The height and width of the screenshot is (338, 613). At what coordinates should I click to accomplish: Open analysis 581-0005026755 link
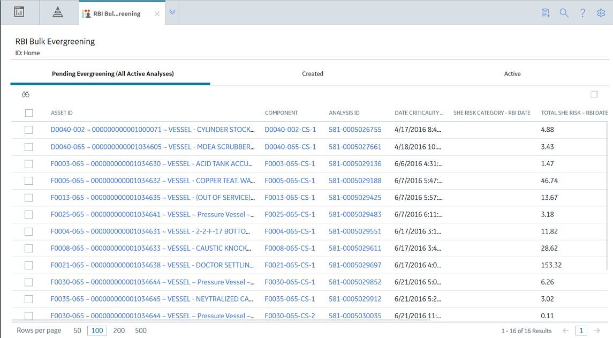[x=355, y=130]
